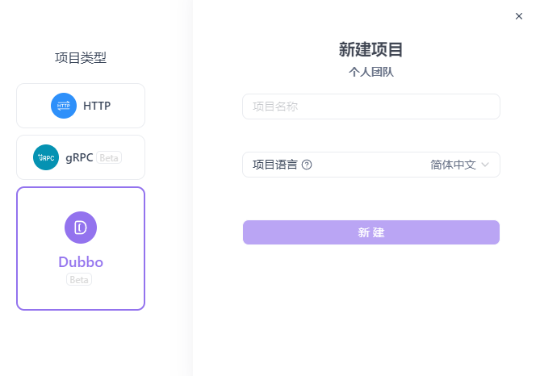Choose the gRPC text label
The height and width of the screenshot is (376, 540).
[x=79, y=157]
